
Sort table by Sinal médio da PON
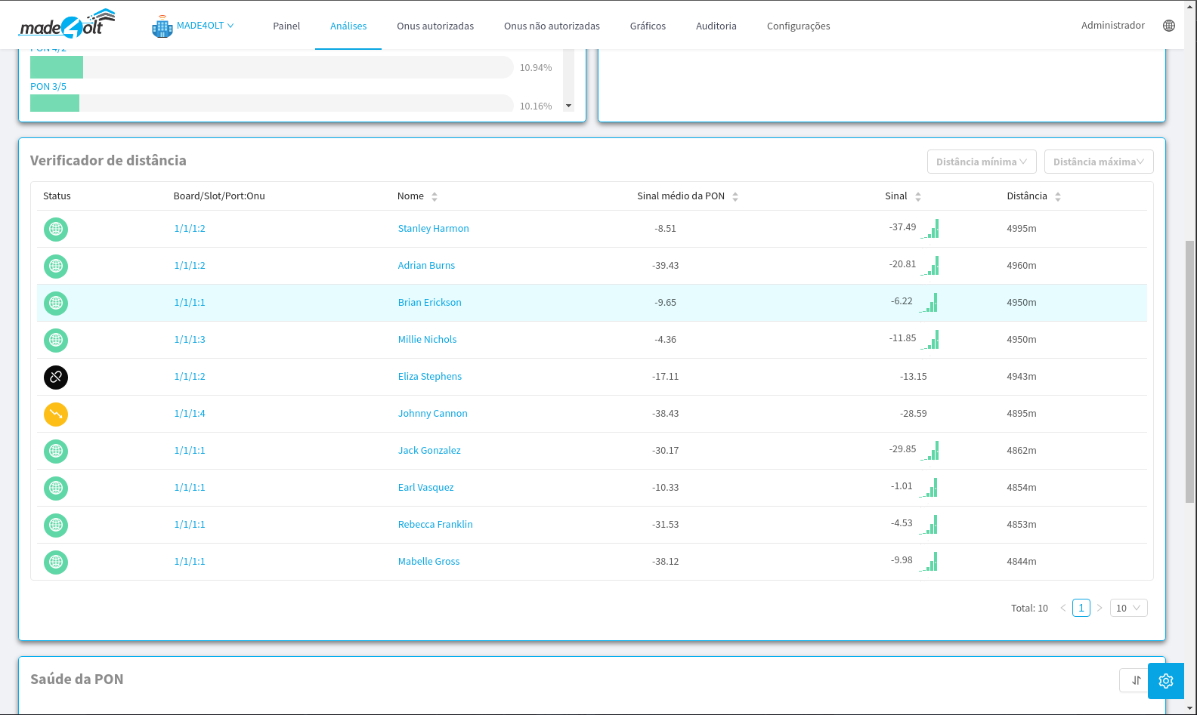[x=735, y=196]
